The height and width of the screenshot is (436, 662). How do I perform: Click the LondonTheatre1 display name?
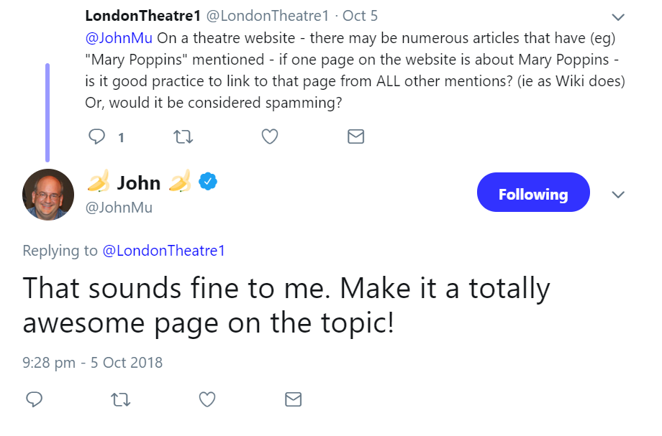[x=142, y=15]
